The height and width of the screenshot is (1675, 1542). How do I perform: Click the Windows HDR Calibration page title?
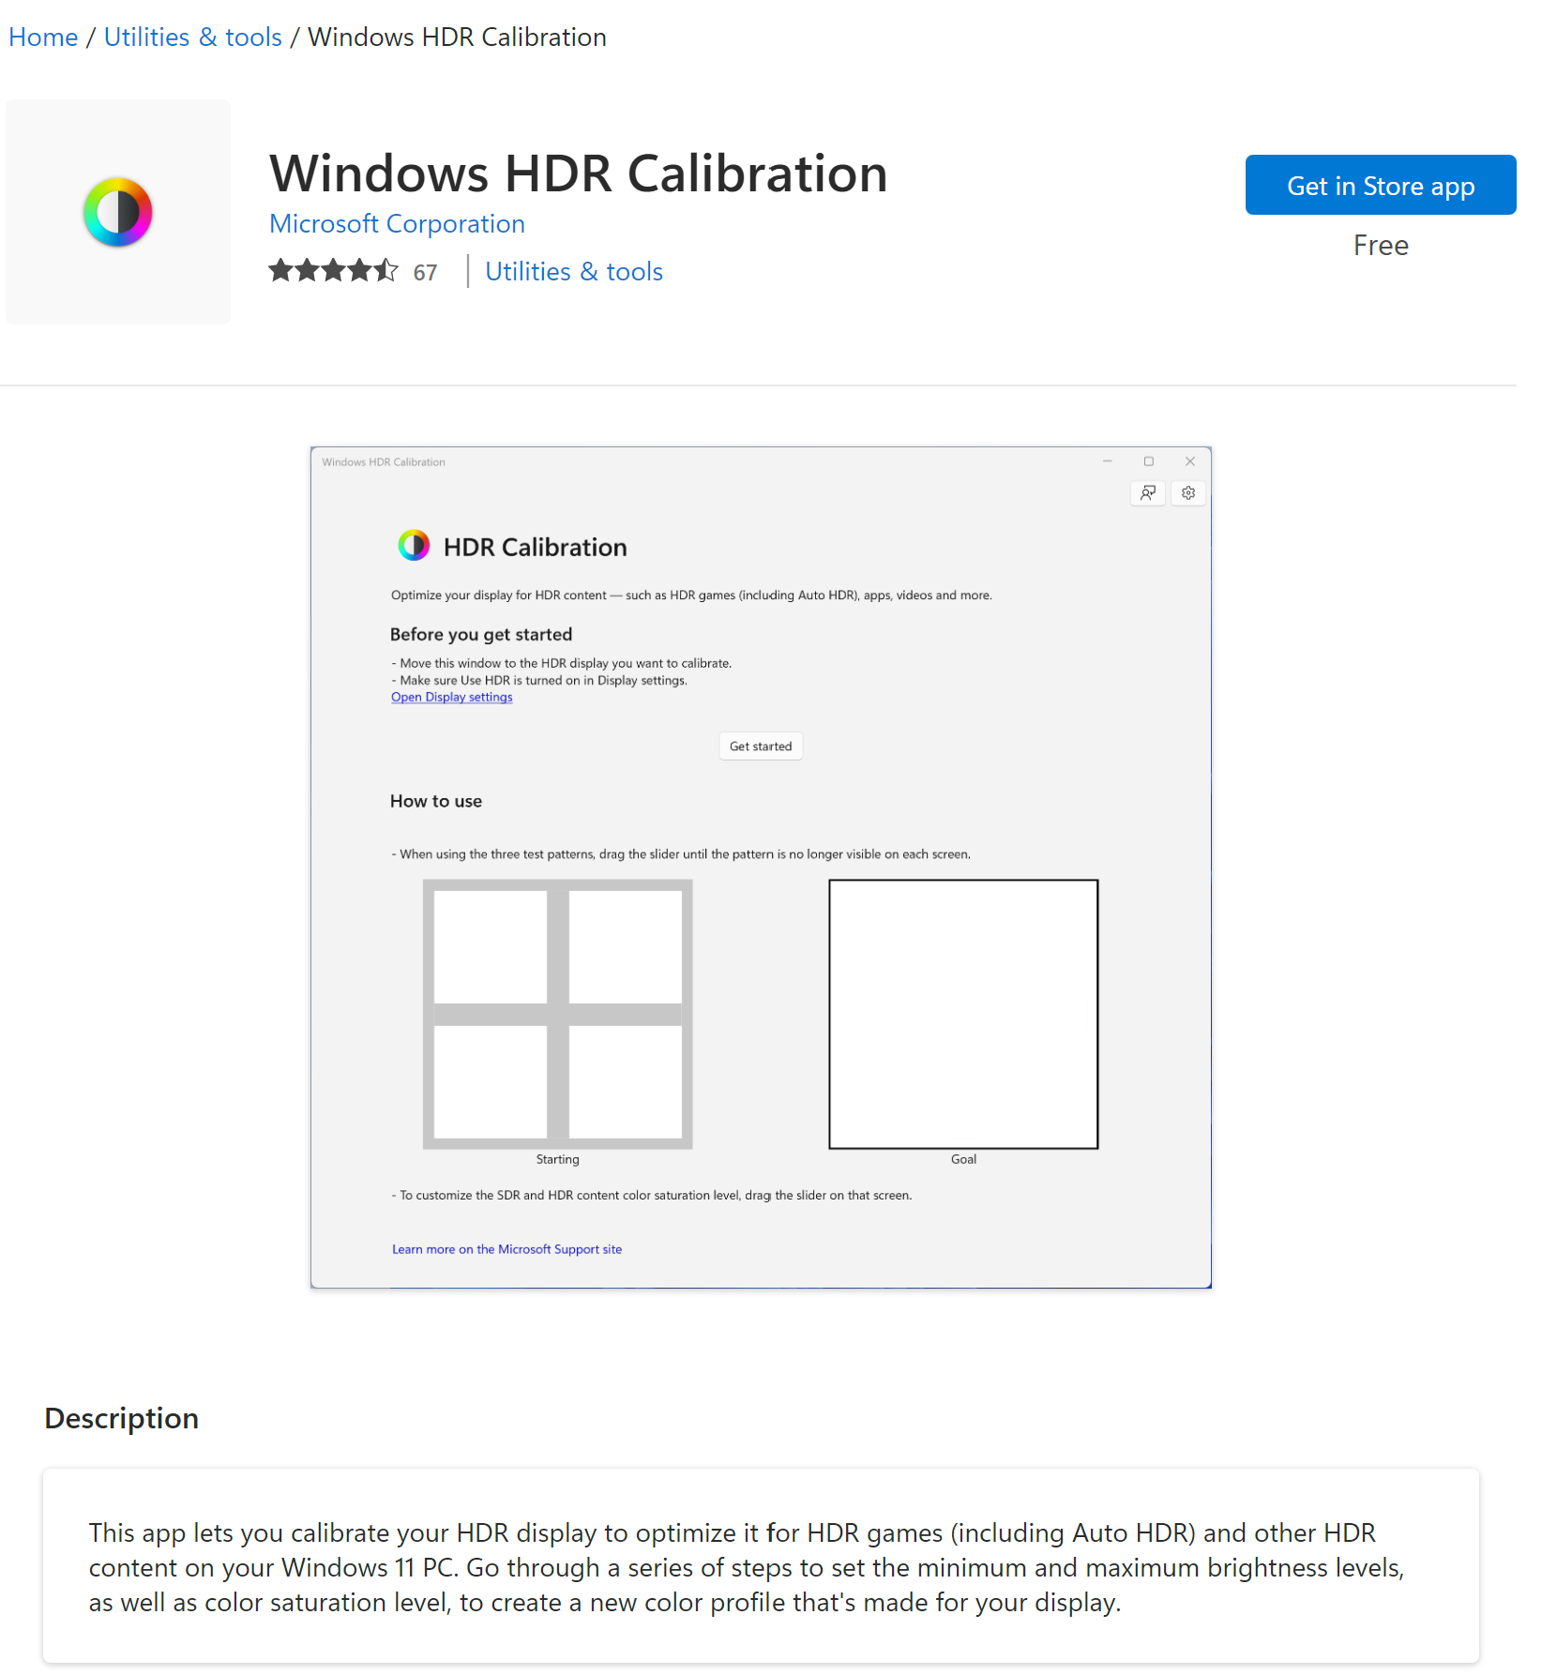[x=579, y=174]
